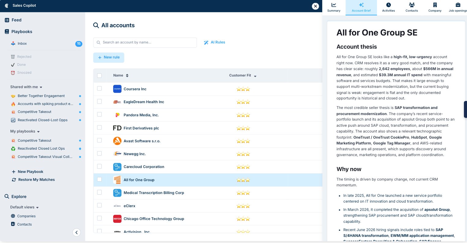The height and width of the screenshot is (243, 467).
Task: Open Better Together Engagement playbook
Action: pos(41,96)
